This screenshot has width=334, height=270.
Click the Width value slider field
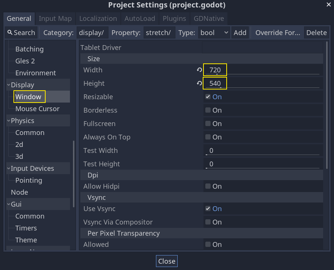tap(262, 70)
